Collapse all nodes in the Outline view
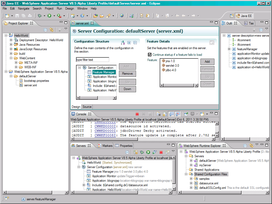The height and width of the screenshot is (204, 272). coord(261,30)
